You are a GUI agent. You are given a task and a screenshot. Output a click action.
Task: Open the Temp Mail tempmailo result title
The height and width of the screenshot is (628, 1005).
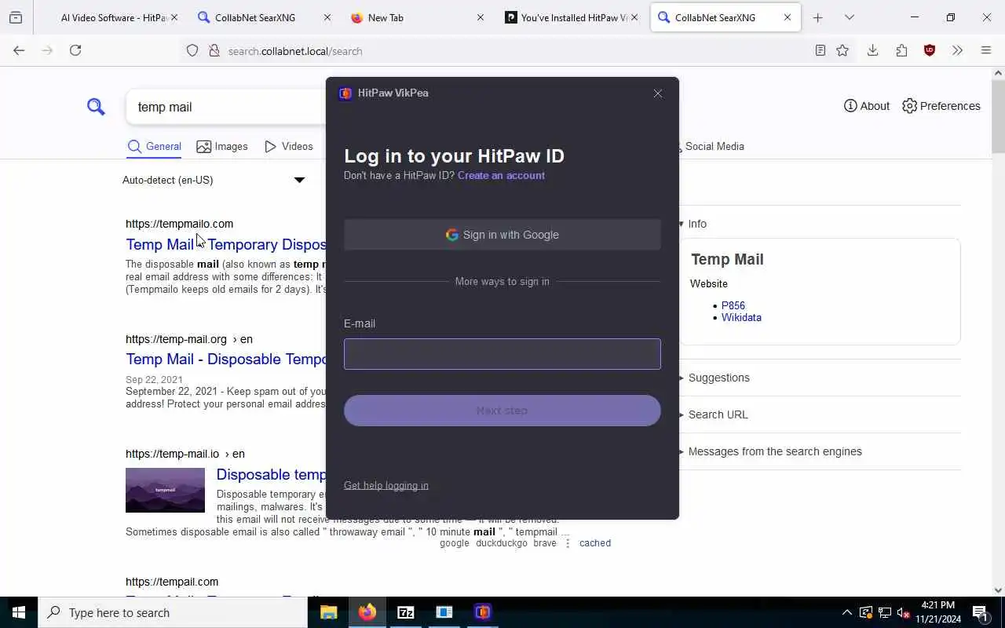pos(226,244)
